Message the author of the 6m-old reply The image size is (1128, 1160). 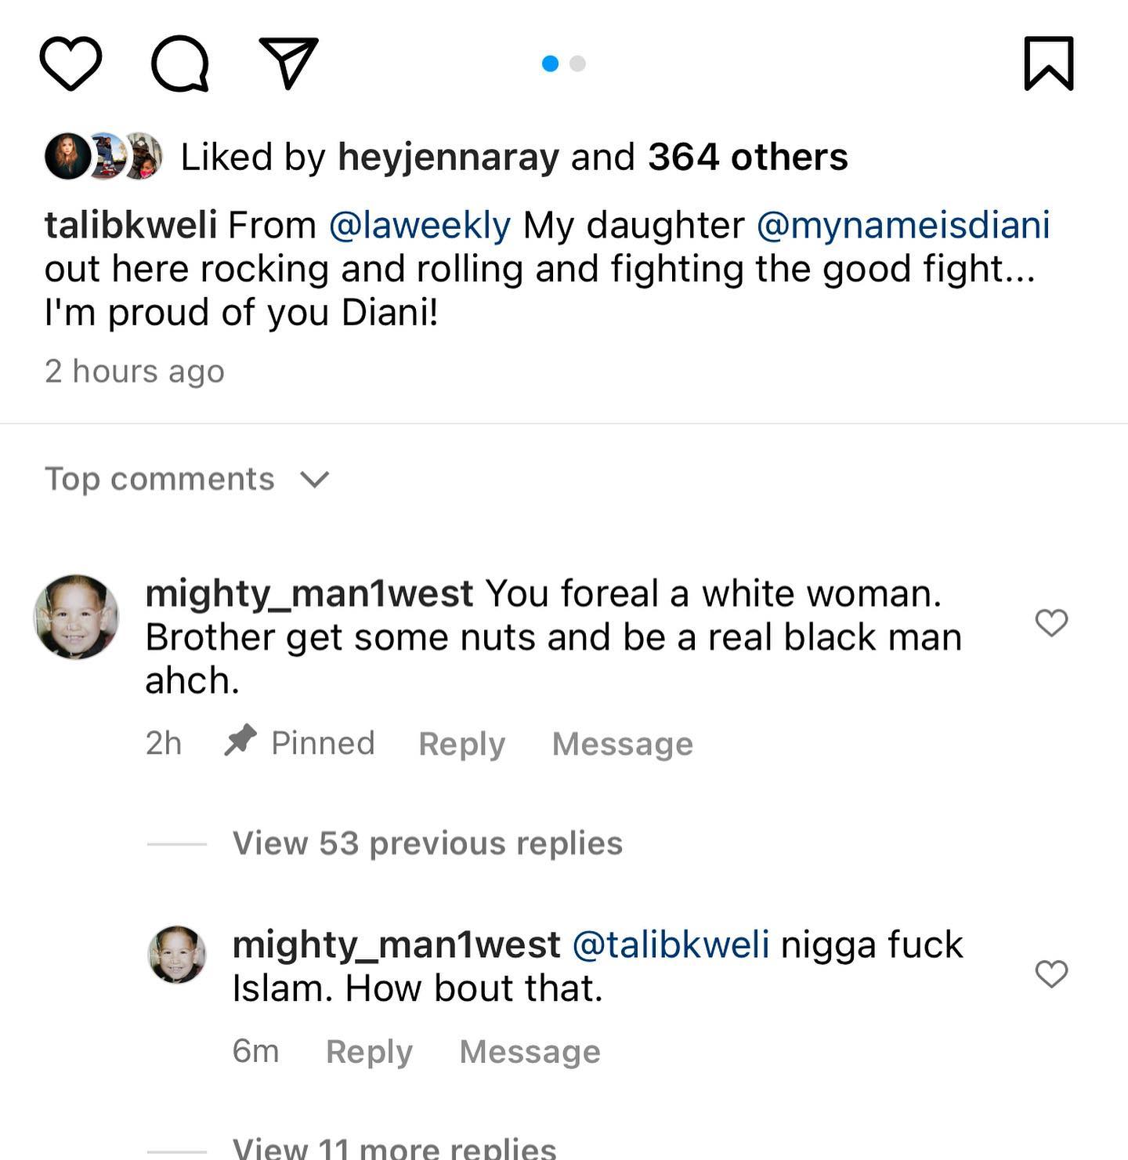click(530, 1052)
